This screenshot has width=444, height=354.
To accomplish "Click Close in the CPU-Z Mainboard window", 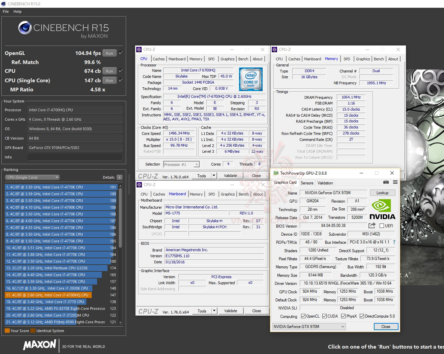I will (257, 311).
